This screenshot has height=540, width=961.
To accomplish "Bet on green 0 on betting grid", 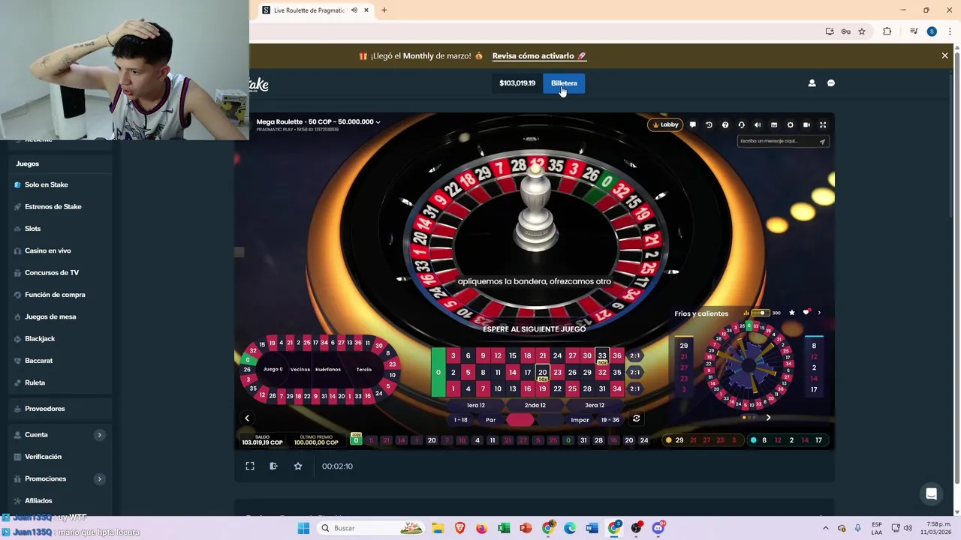I will tap(438, 372).
